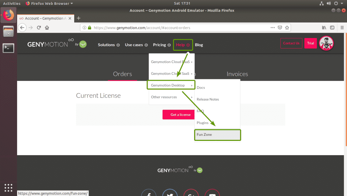
Task: Open the Firefox library icon
Action: coord(324,27)
